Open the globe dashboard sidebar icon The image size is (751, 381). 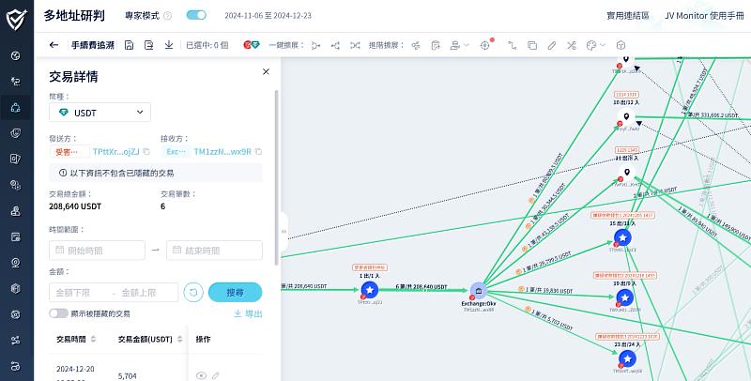pyautogui.click(x=16, y=56)
